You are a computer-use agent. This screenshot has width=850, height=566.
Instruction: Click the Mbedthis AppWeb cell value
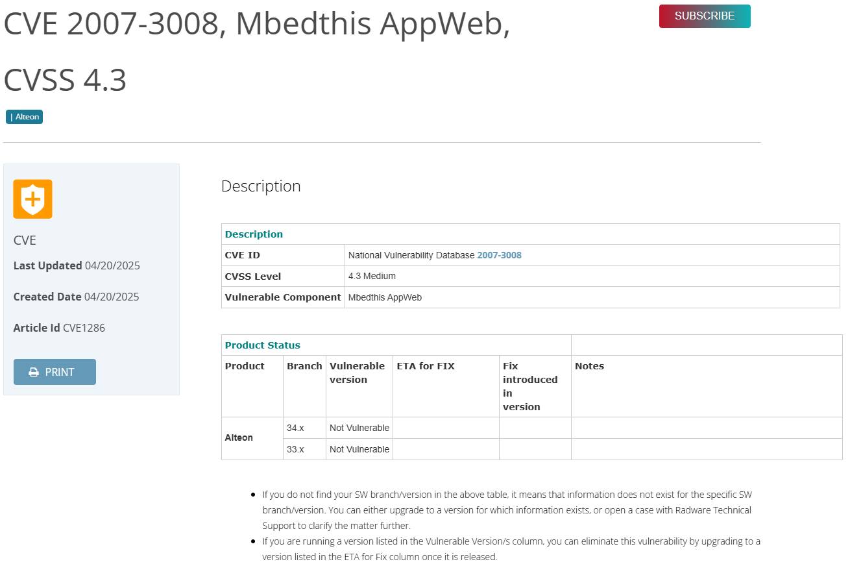pyautogui.click(x=385, y=297)
